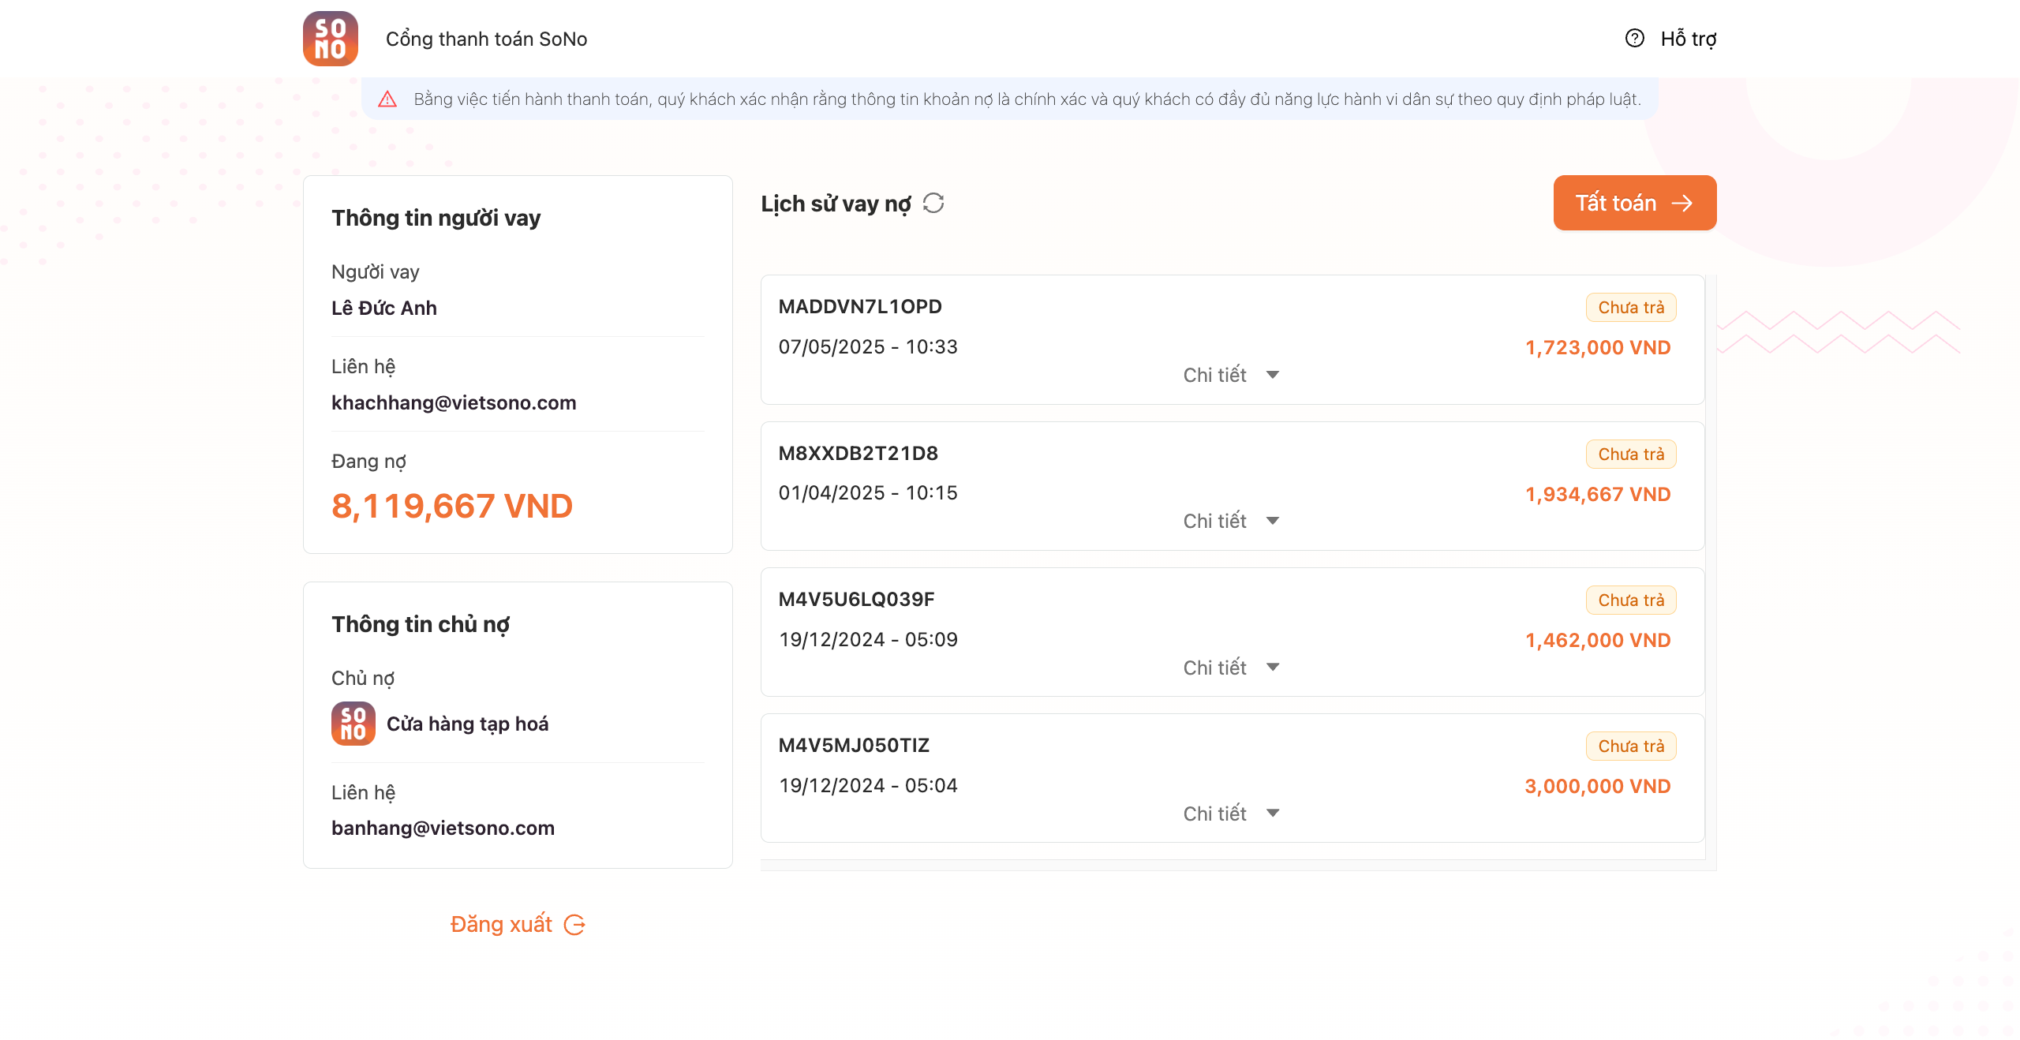
Task: Click the question mark help icon
Action: pyautogui.click(x=1634, y=38)
